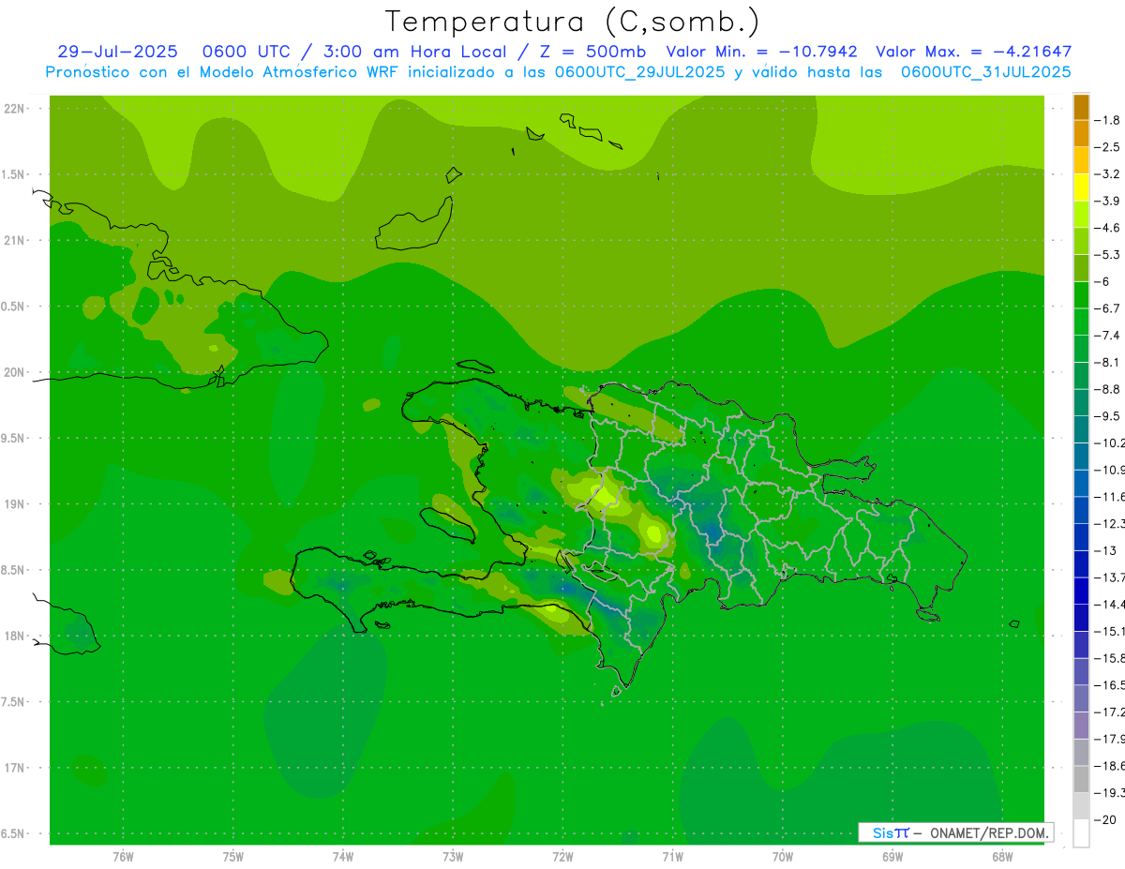1125x869 pixels.
Task: Click the "70W" longitude label
Action: [x=783, y=857]
